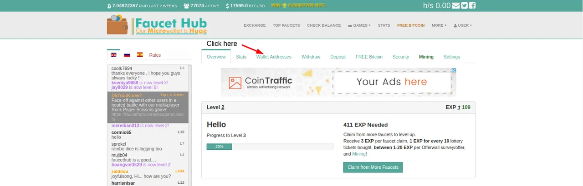Select the Russian flag chat language
Screen dimensions: 583x186
click(x=127, y=55)
